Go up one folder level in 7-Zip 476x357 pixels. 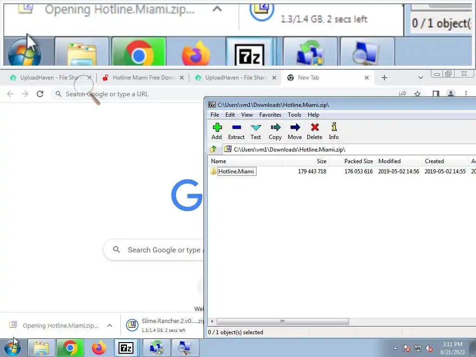click(x=213, y=149)
